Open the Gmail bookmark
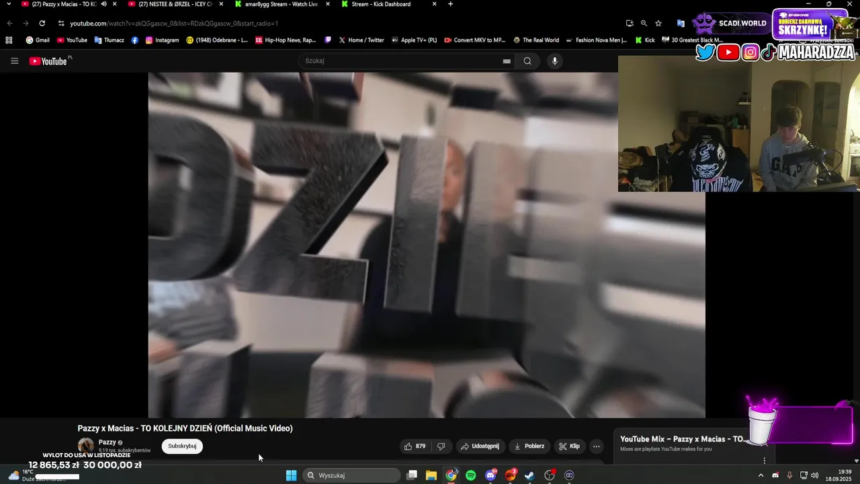The image size is (860, 484). tap(38, 40)
